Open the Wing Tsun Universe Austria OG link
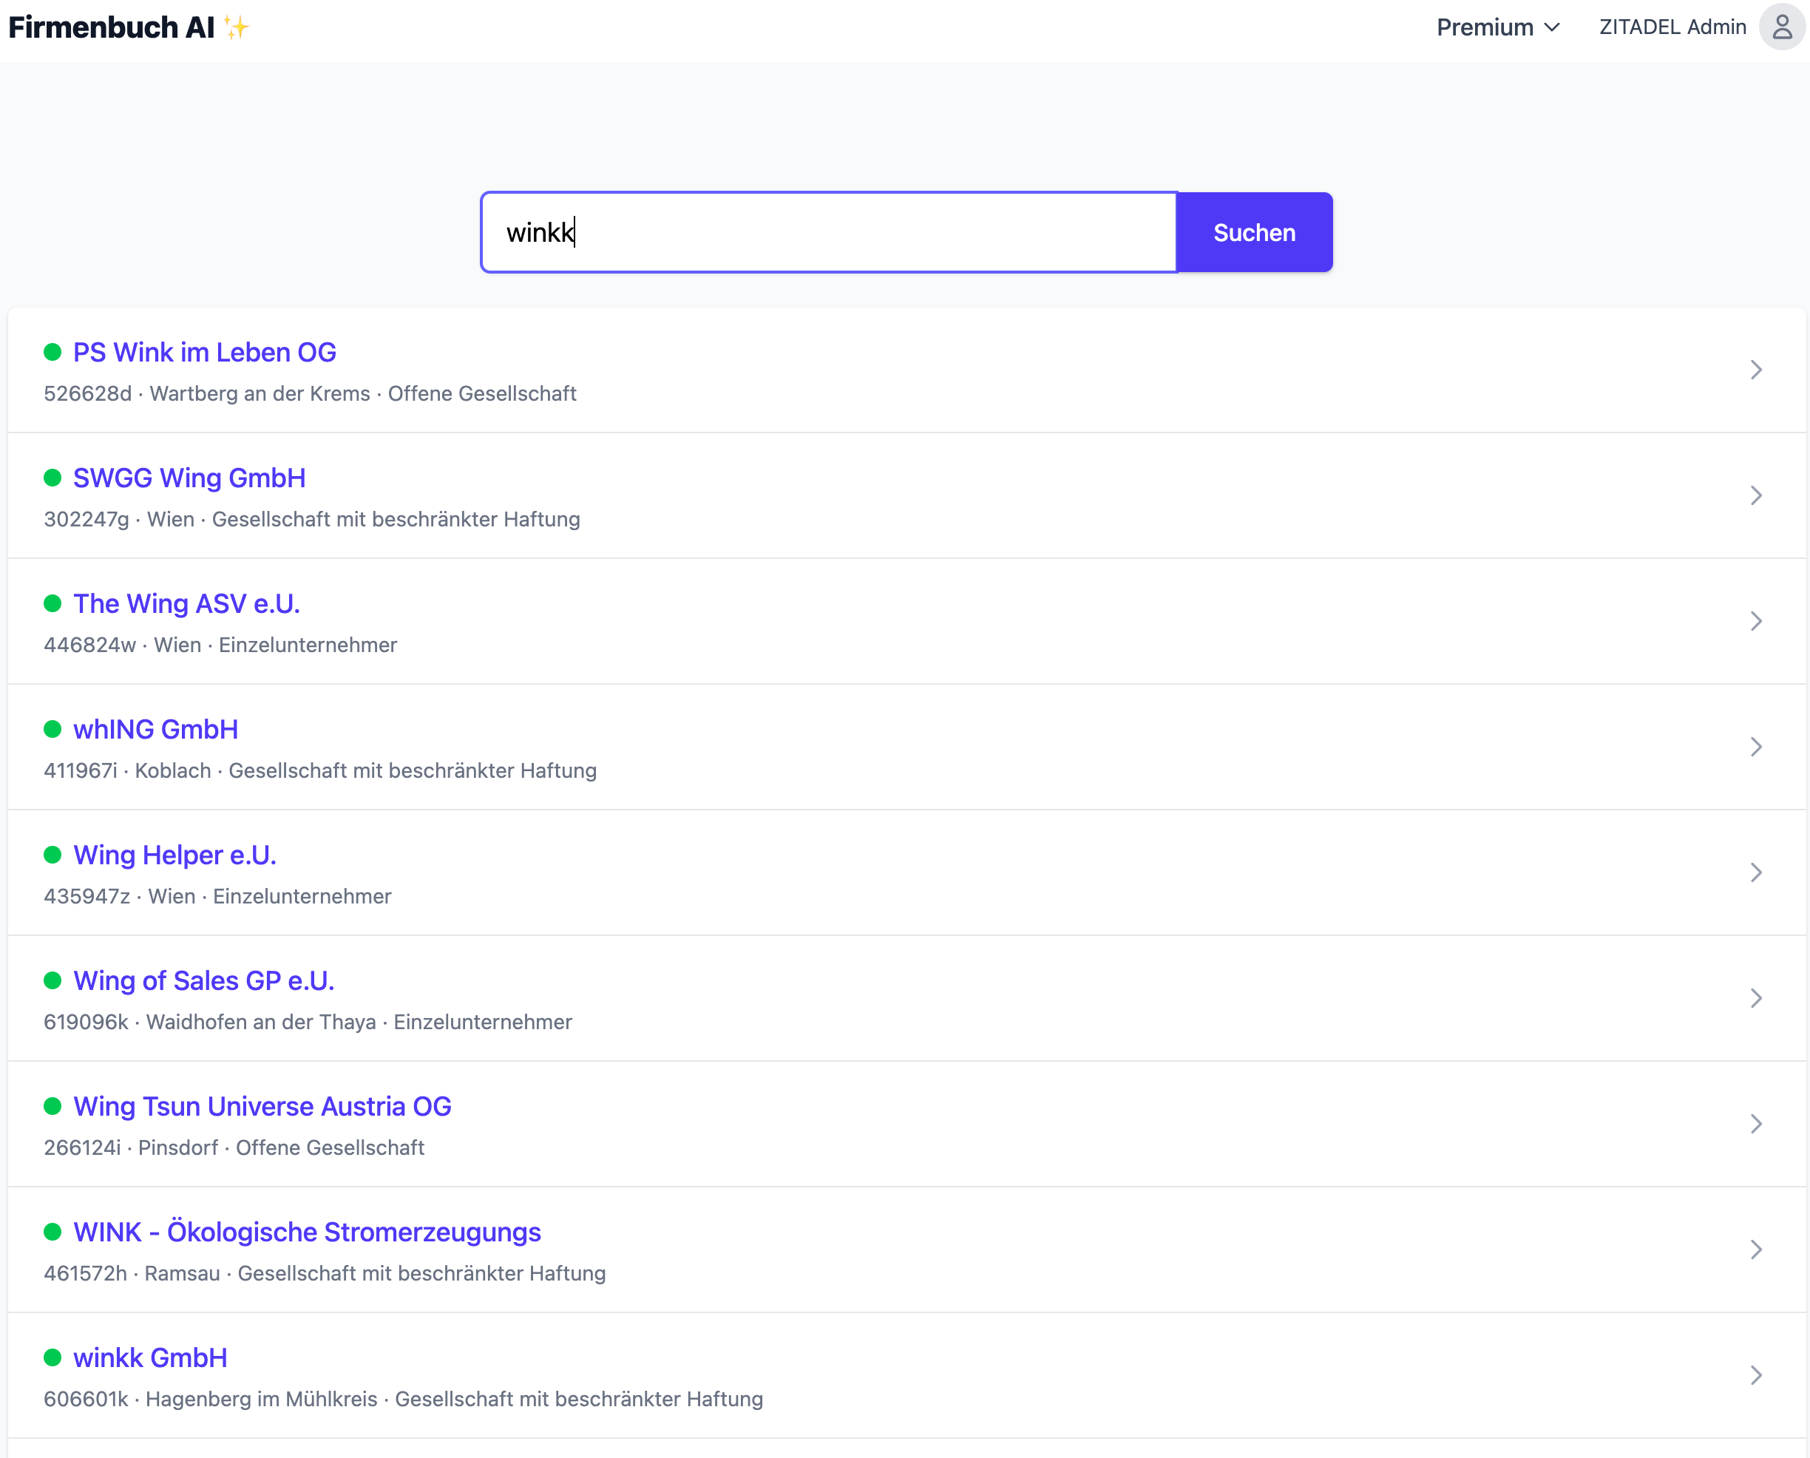 pyautogui.click(x=262, y=1106)
